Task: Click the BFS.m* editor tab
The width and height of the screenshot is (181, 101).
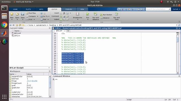Action: click(59, 31)
